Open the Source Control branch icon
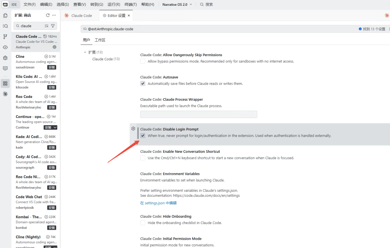The height and width of the screenshot is (248, 390). (x=5, y=37)
